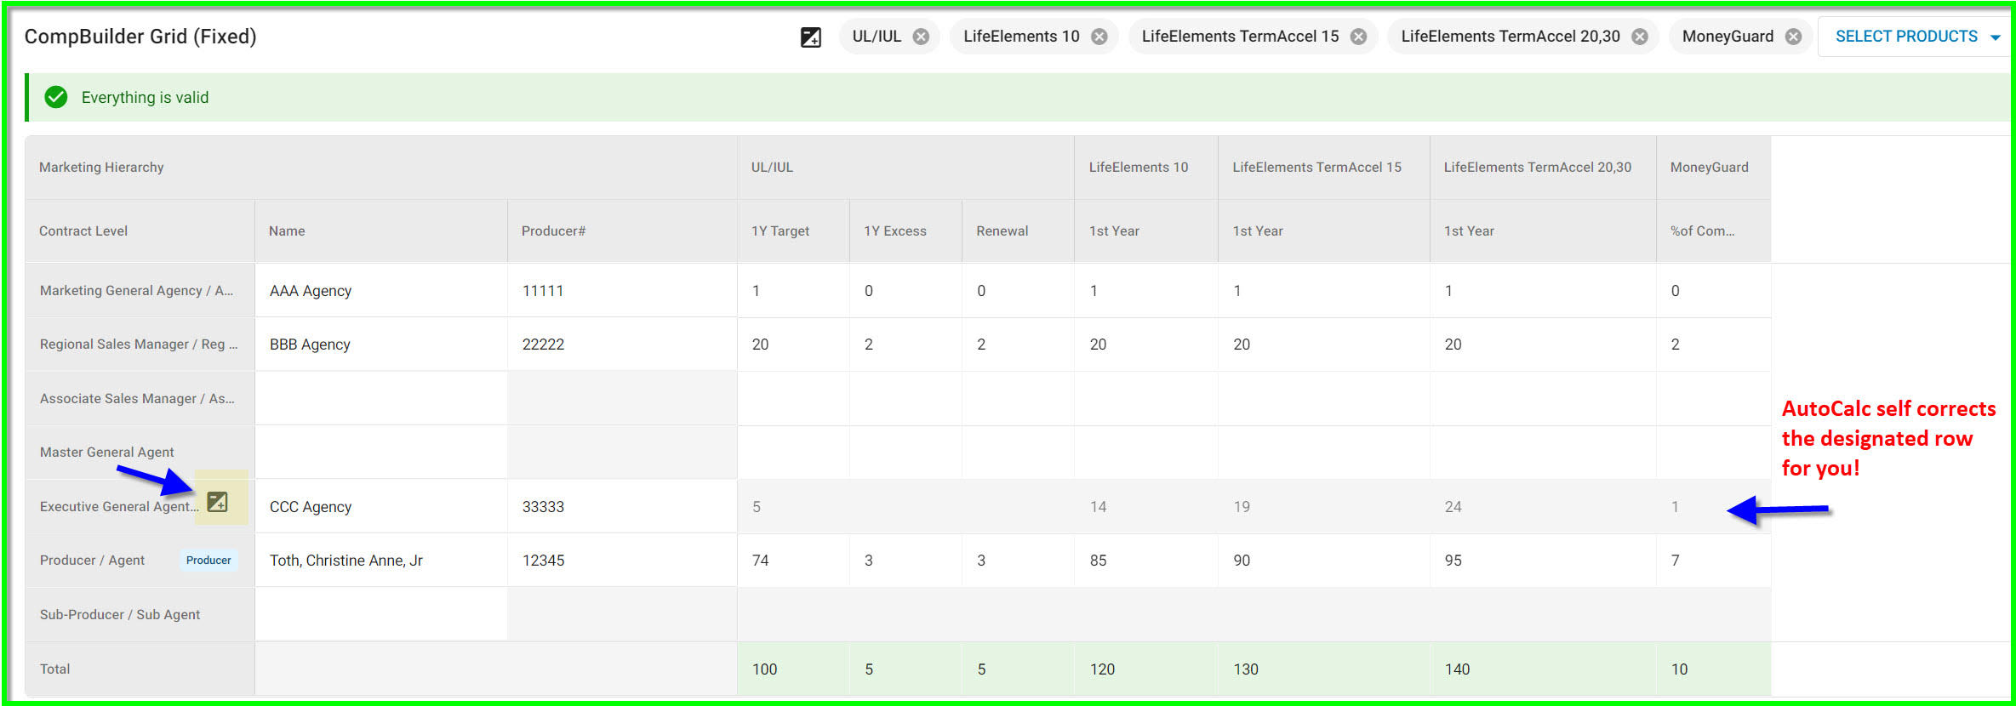Click producer number 22222

tap(543, 344)
